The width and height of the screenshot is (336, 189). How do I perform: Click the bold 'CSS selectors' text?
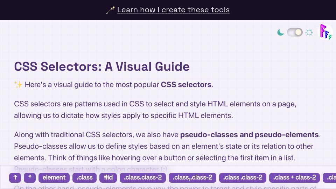pyautogui.click(x=186, y=85)
